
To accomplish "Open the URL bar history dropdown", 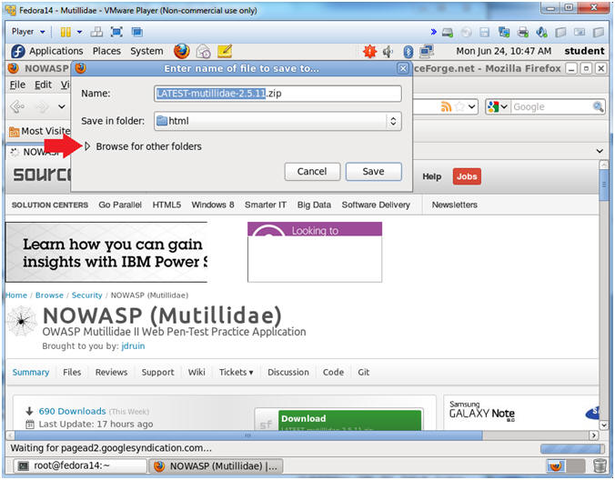I will click(472, 106).
